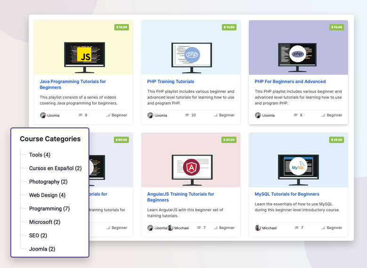Click the $10.00 price badge on Java course
The image size is (367, 268).
tap(121, 27)
